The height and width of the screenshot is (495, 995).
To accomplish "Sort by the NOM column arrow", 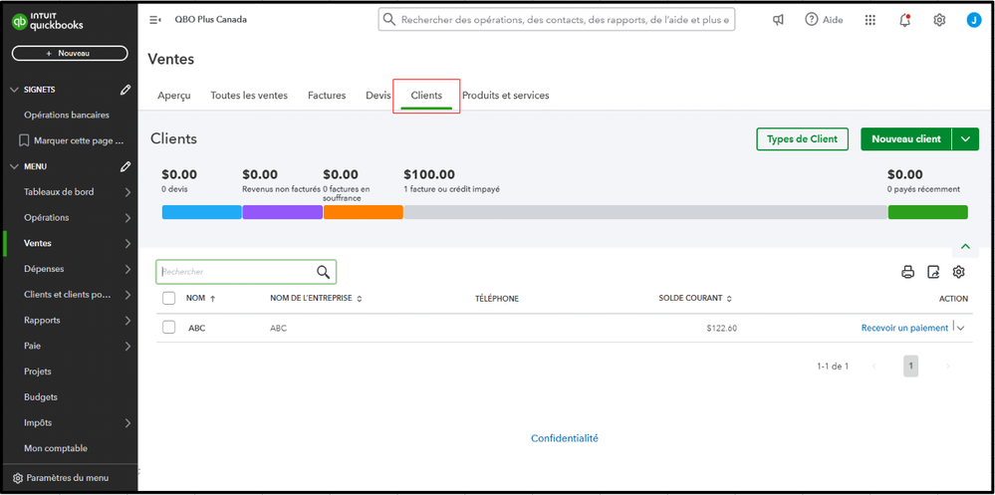I will click(212, 299).
